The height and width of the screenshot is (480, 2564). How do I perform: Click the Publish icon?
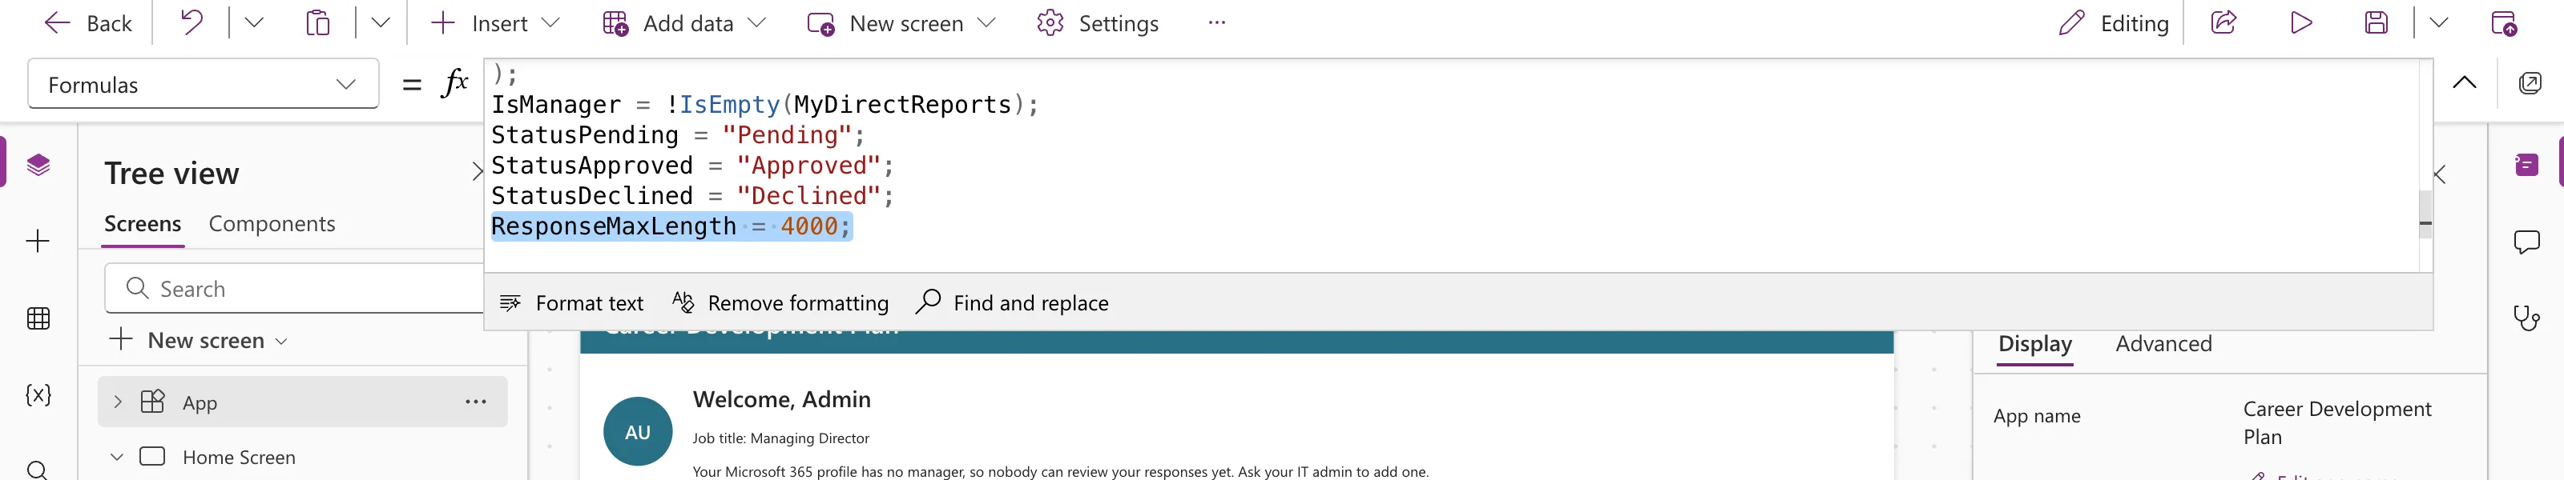coord(2504,23)
